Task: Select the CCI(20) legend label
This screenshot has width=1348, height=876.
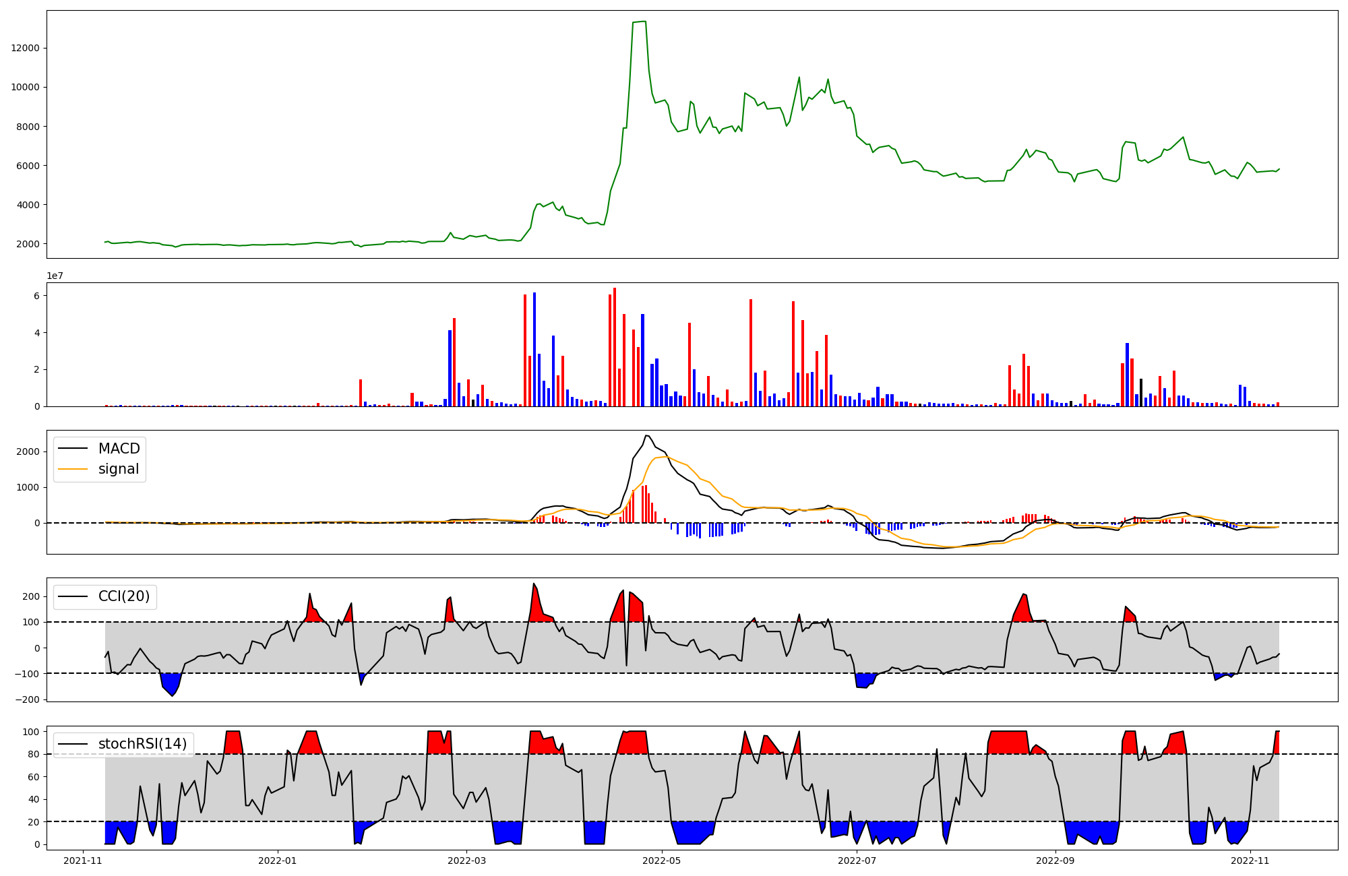Action: click(124, 596)
